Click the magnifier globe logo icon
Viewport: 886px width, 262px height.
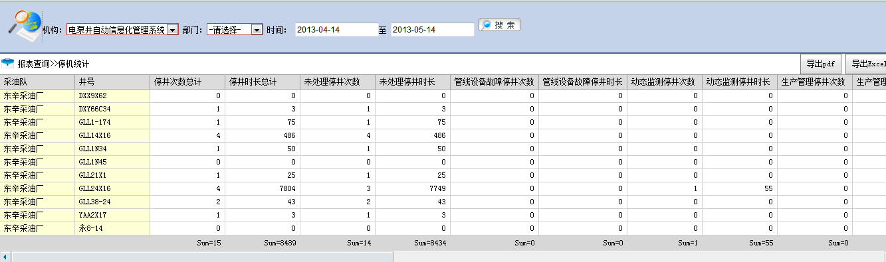point(23,22)
